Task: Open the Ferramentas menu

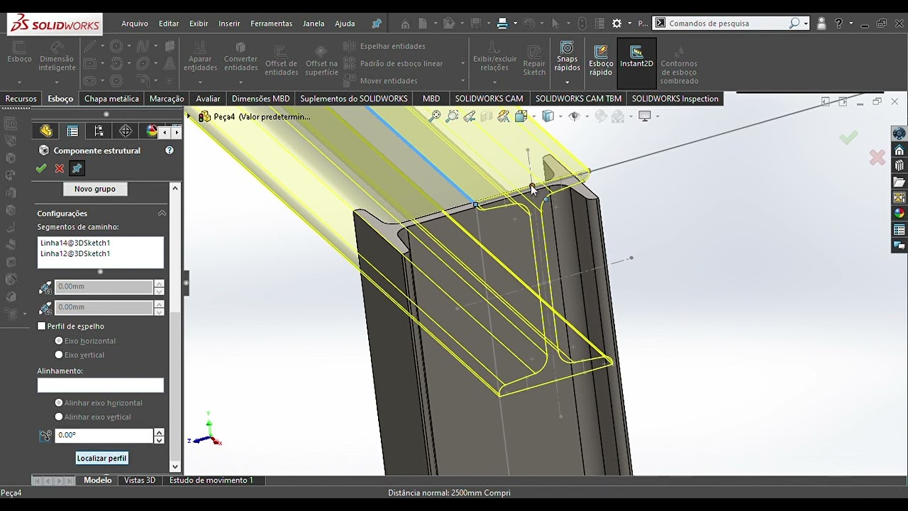Action: [271, 23]
